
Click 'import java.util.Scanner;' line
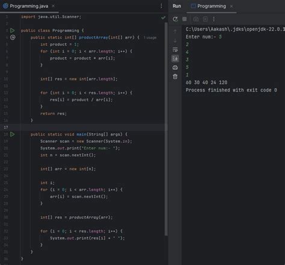point(51,17)
